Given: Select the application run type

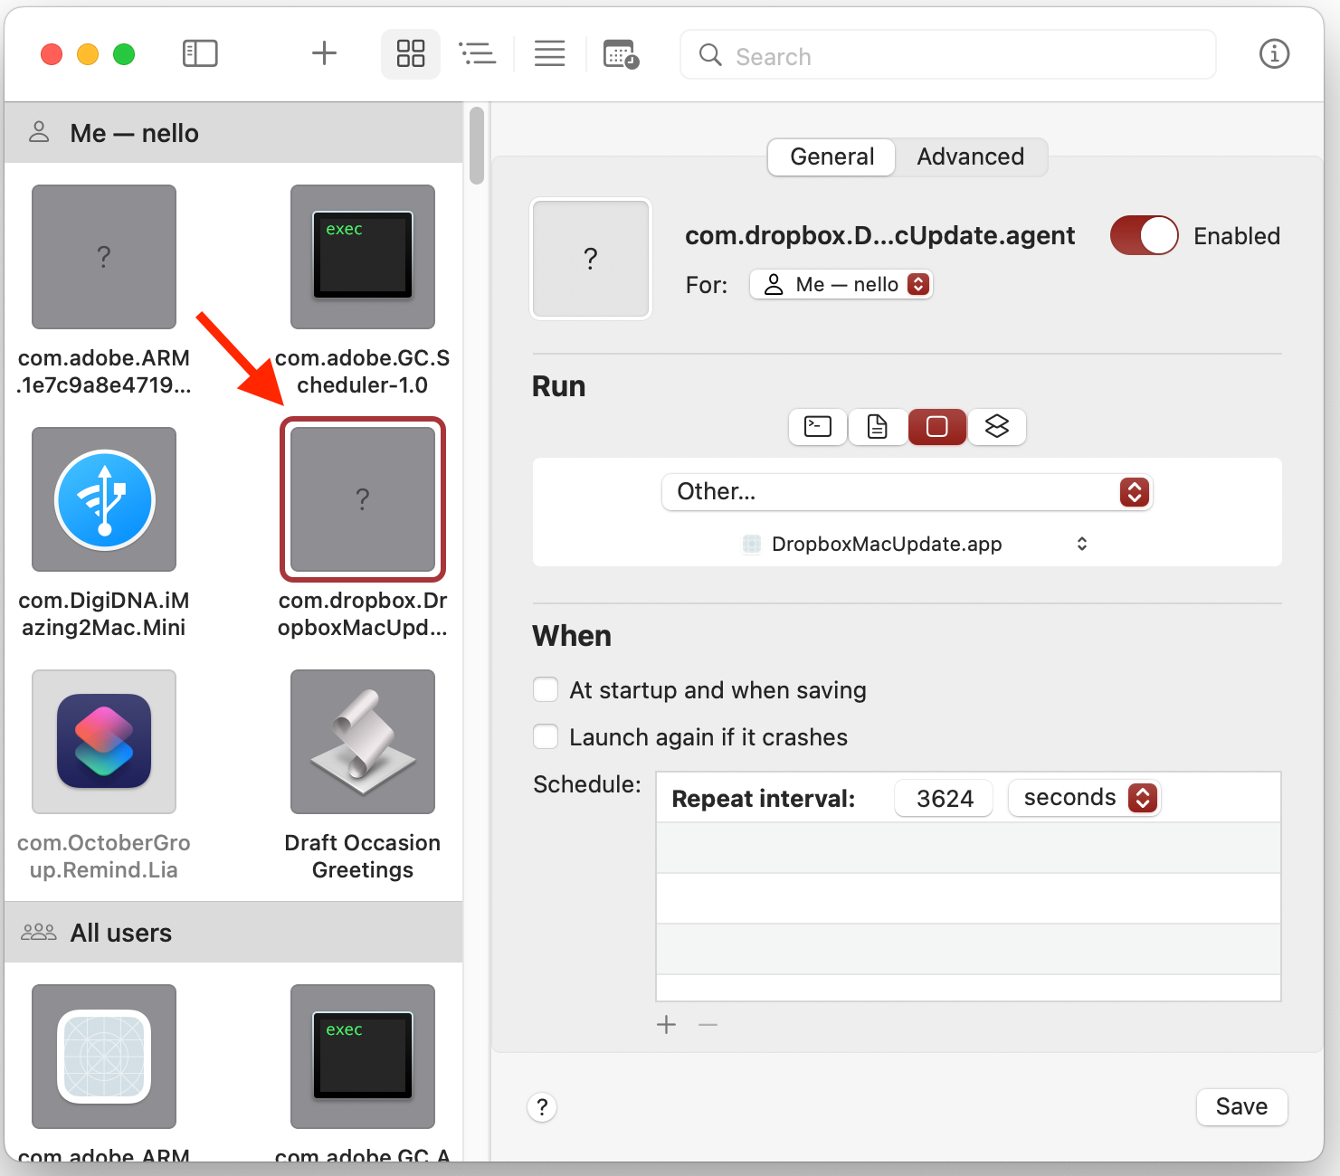Looking at the screenshot, I should (937, 427).
